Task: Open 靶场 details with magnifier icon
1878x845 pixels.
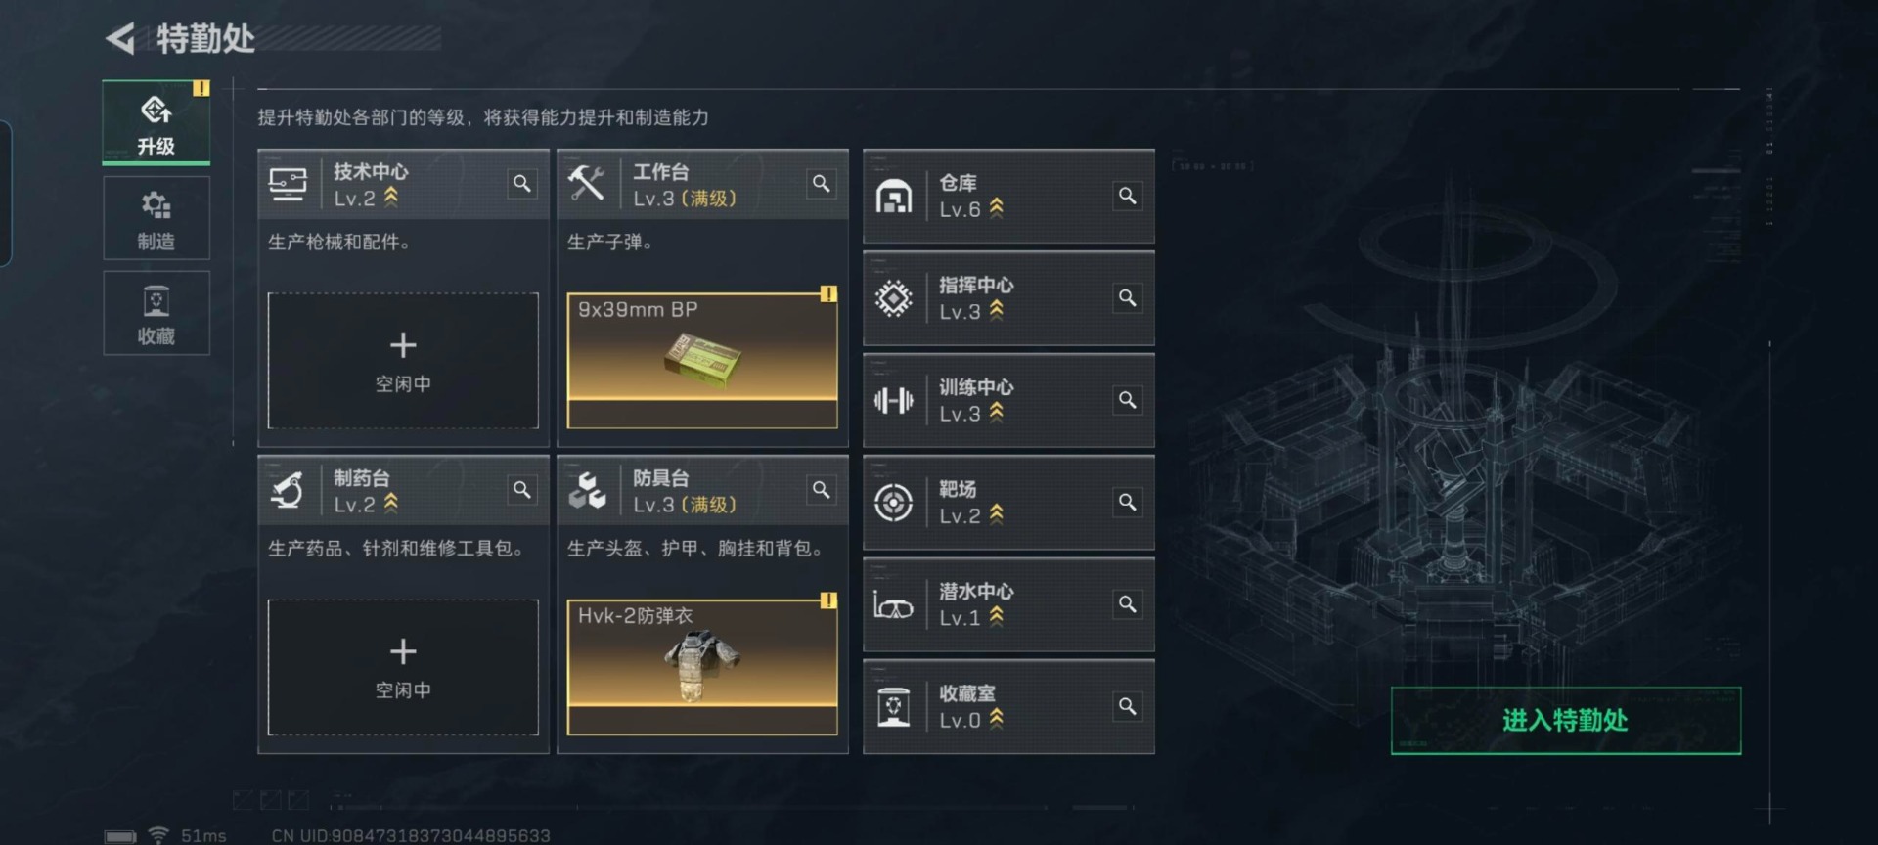Action: [1128, 502]
